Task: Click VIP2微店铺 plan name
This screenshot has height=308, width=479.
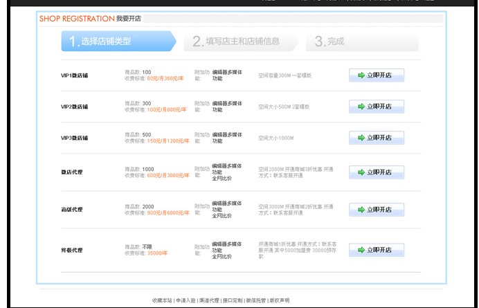Action: click(75, 107)
